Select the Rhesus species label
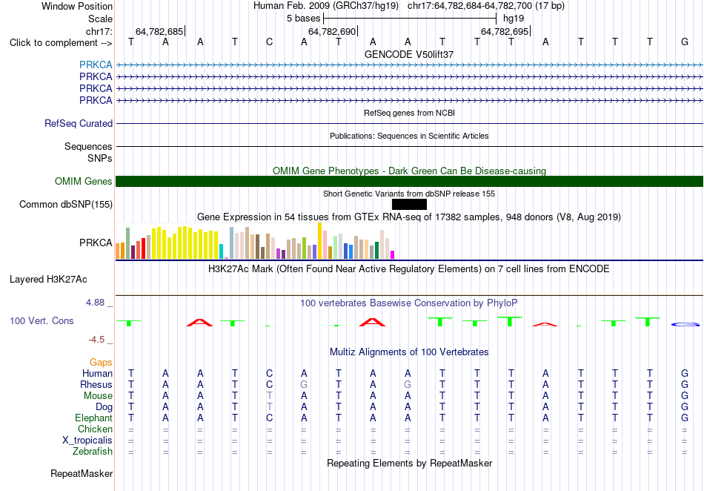The image size is (704, 491). click(x=96, y=384)
